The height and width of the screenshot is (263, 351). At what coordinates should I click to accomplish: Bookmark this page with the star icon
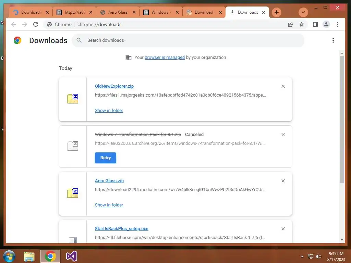click(x=302, y=24)
